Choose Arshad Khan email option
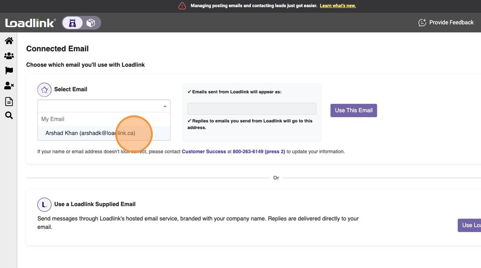Viewport: 481px width, 268px height. click(x=104, y=133)
